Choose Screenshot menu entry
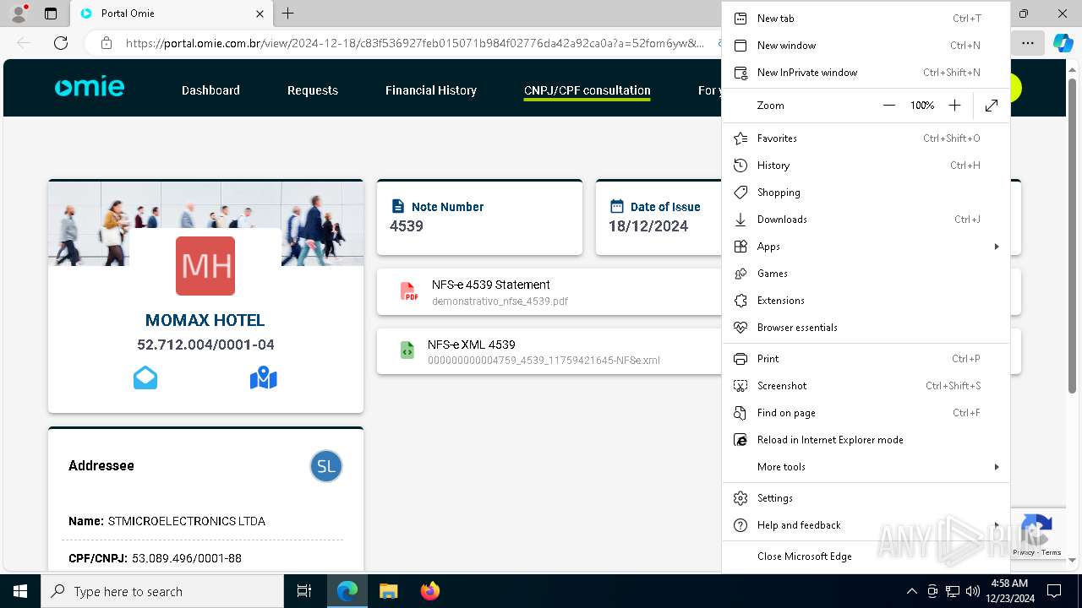Viewport: 1082px width, 608px height. pos(866,386)
